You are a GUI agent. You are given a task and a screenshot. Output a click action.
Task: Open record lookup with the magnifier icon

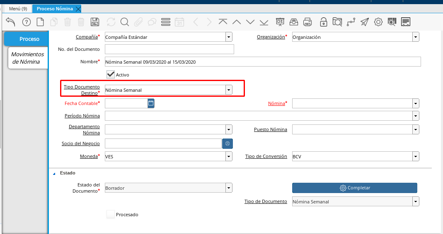[x=125, y=22]
